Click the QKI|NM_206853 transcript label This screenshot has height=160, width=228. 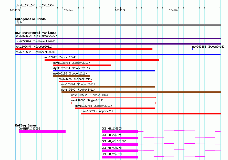point(111,154)
